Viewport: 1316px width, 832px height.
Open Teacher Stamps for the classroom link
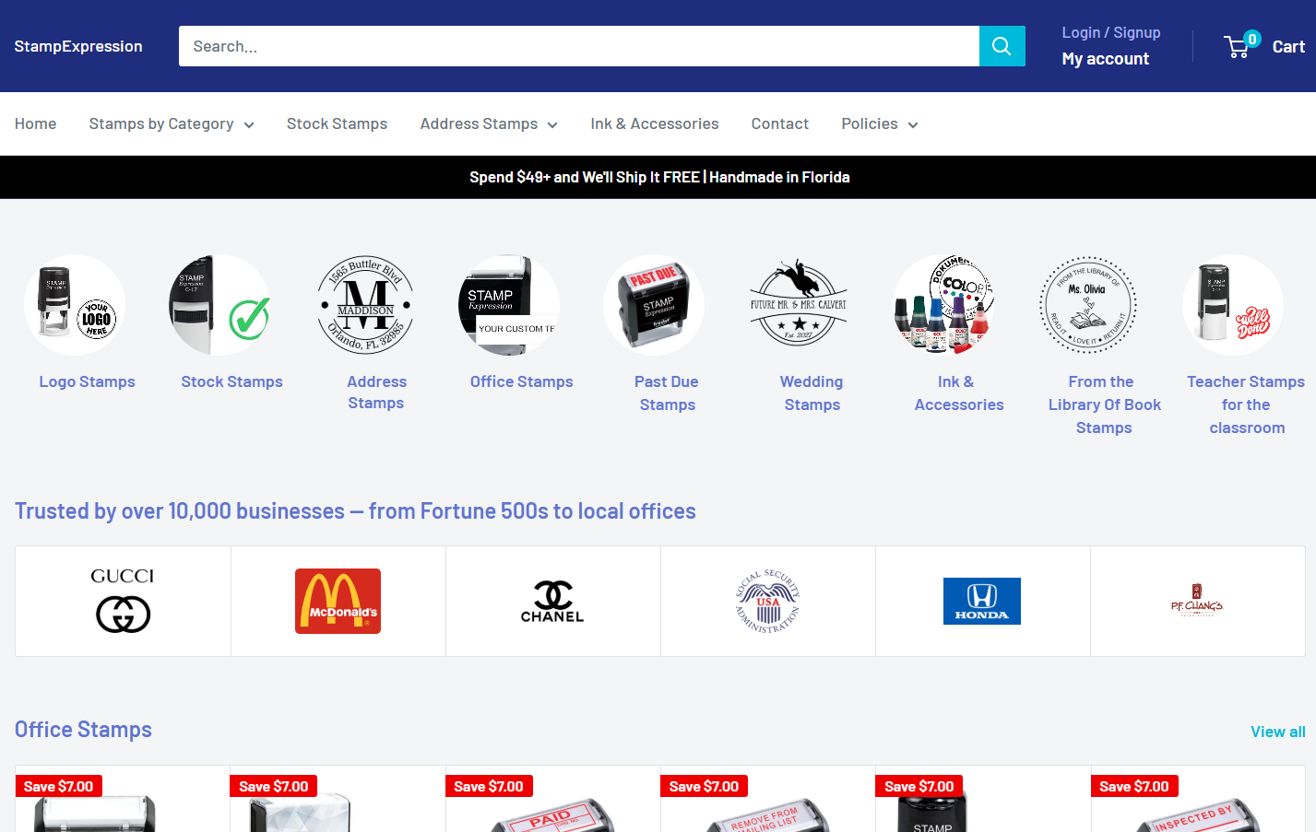(x=1246, y=404)
